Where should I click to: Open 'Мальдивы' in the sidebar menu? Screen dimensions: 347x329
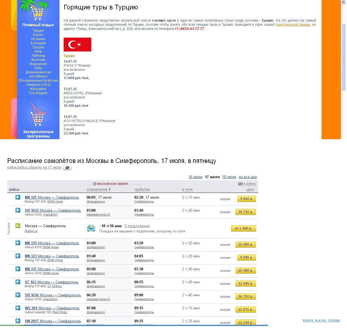tap(38, 89)
